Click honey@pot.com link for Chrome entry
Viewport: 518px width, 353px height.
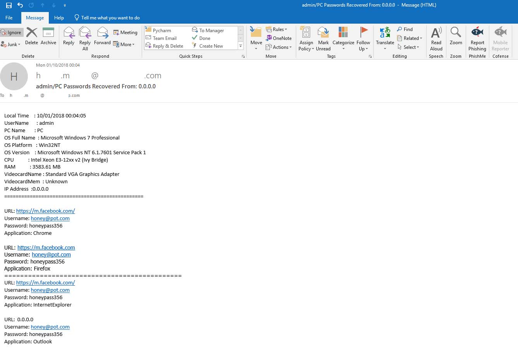point(50,219)
